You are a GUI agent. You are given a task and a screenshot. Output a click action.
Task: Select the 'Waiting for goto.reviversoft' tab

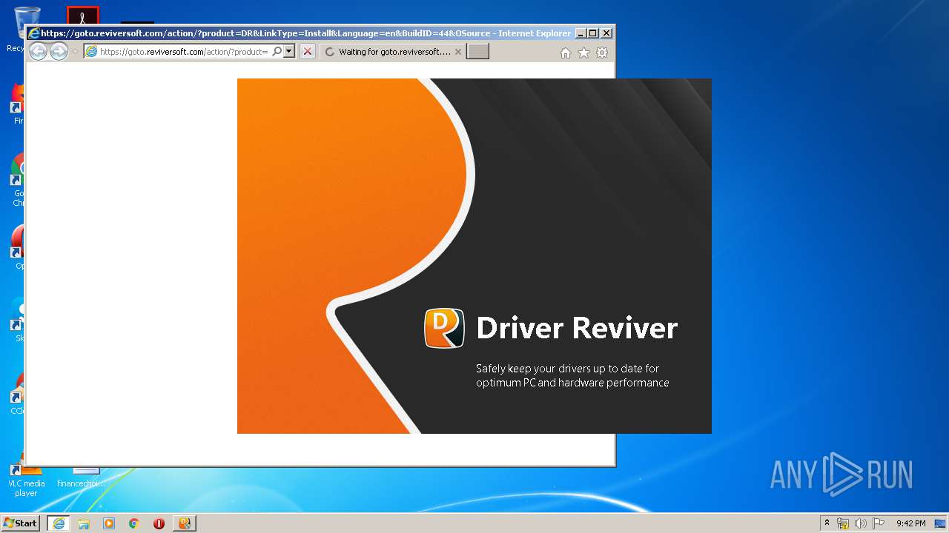pyautogui.click(x=391, y=52)
